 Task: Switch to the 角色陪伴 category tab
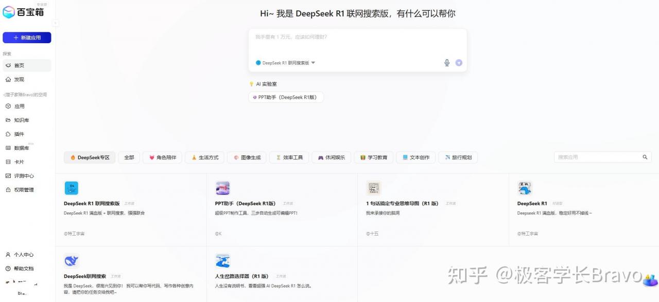(x=162, y=157)
